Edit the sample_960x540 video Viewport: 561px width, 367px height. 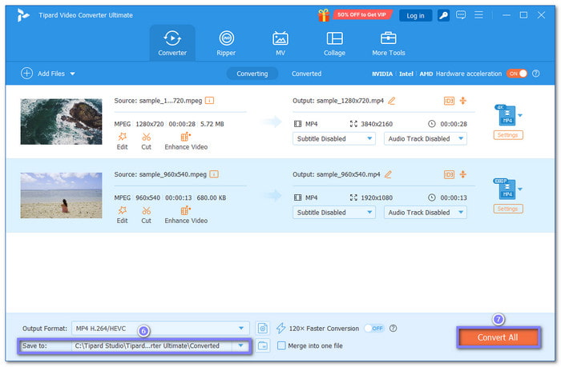point(122,215)
